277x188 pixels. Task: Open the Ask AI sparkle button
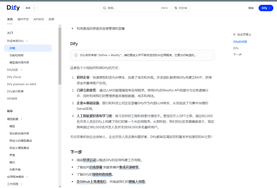(x=181, y=8)
